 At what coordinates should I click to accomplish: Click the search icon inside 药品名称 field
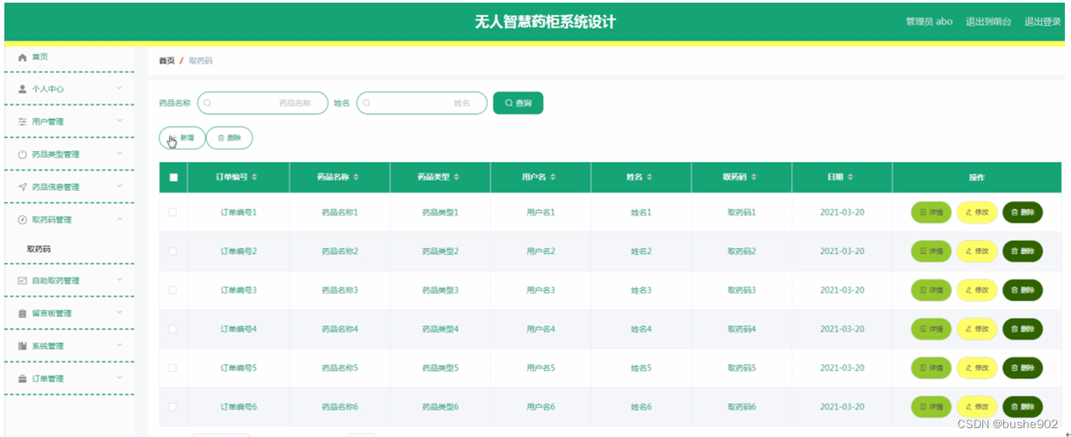(208, 103)
